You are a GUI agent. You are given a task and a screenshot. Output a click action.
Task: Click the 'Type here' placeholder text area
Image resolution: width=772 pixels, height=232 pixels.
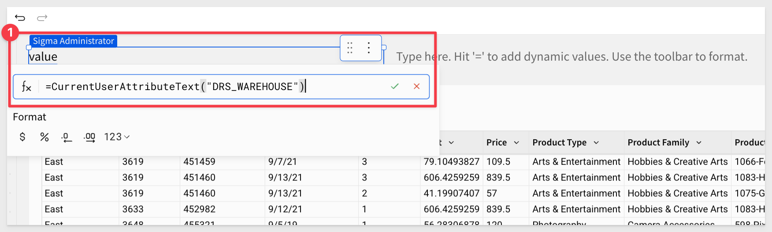pyautogui.click(x=572, y=57)
